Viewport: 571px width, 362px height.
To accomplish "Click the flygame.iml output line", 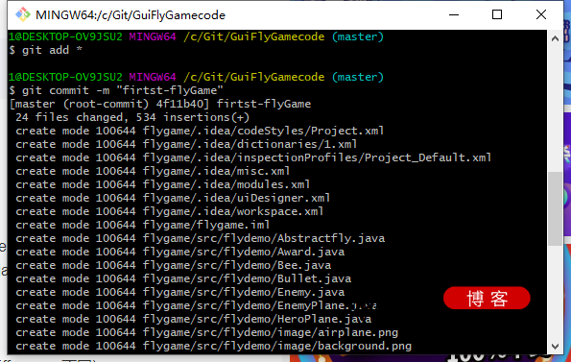I will click(x=142, y=225).
